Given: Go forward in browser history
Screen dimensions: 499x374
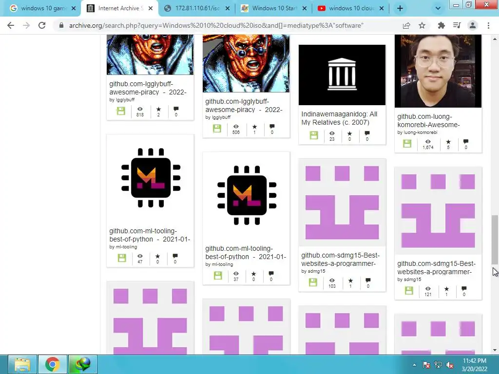Looking at the screenshot, I should pyautogui.click(x=26, y=25).
